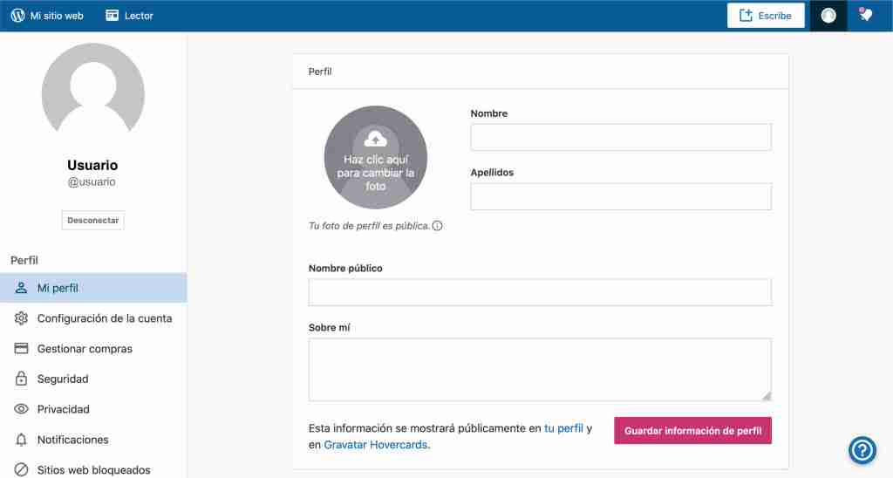The image size is (893, 478).
Task: Click the Desconectar button
Action: click(93, 221)
